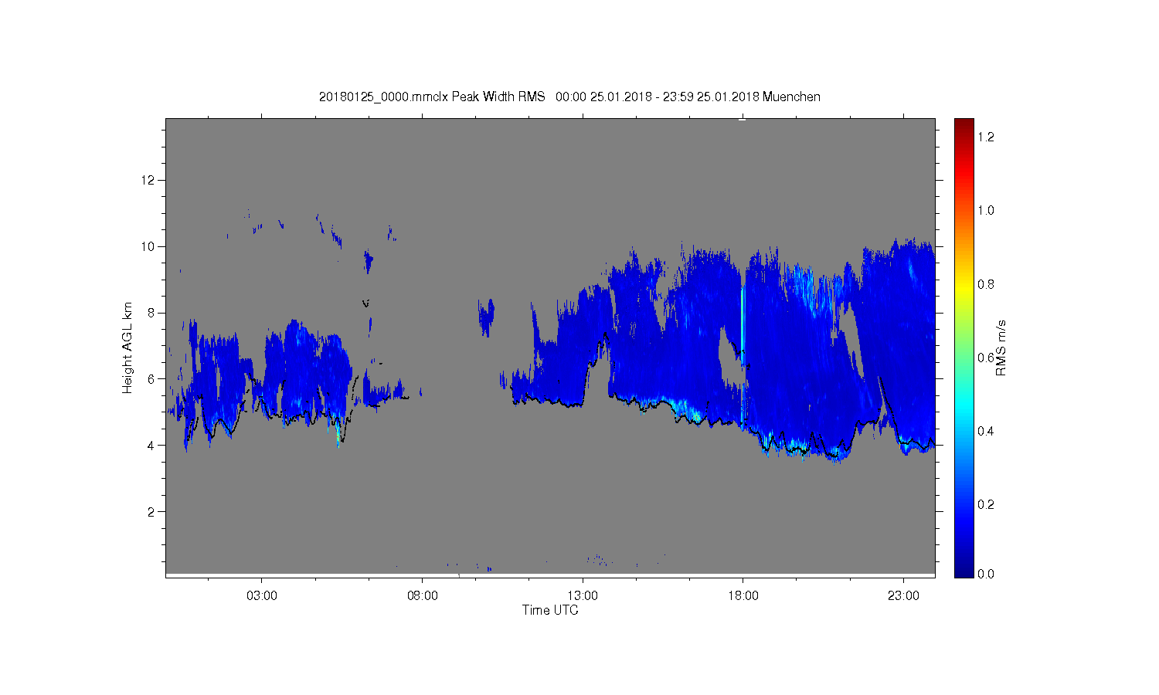Image resolution: width=1159 pixels, height=695 pixels.
Task: Click the height tick label 8
Action: tap(152, 313)
